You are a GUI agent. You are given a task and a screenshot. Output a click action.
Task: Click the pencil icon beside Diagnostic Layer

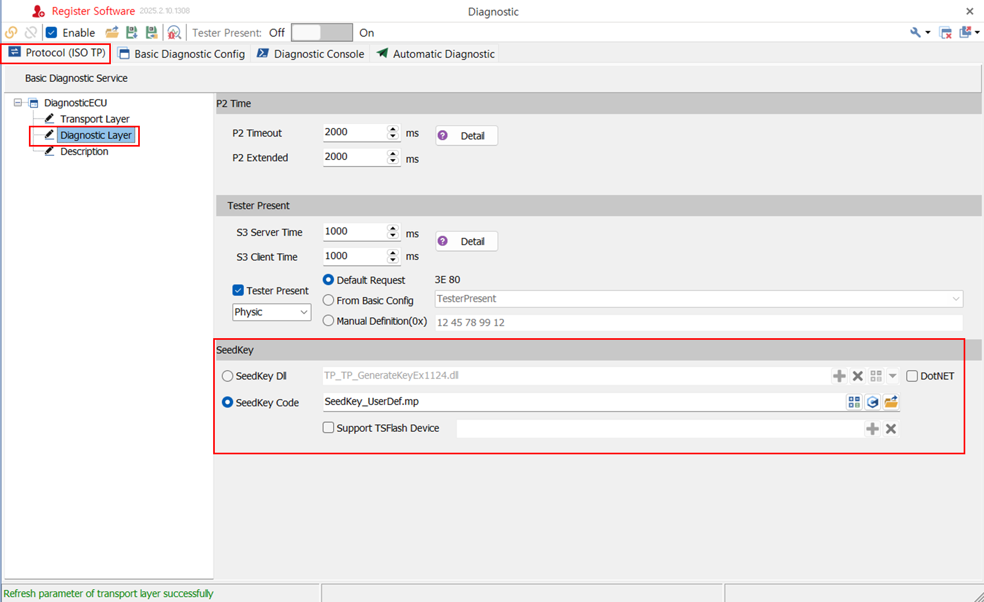coord(49,134)
